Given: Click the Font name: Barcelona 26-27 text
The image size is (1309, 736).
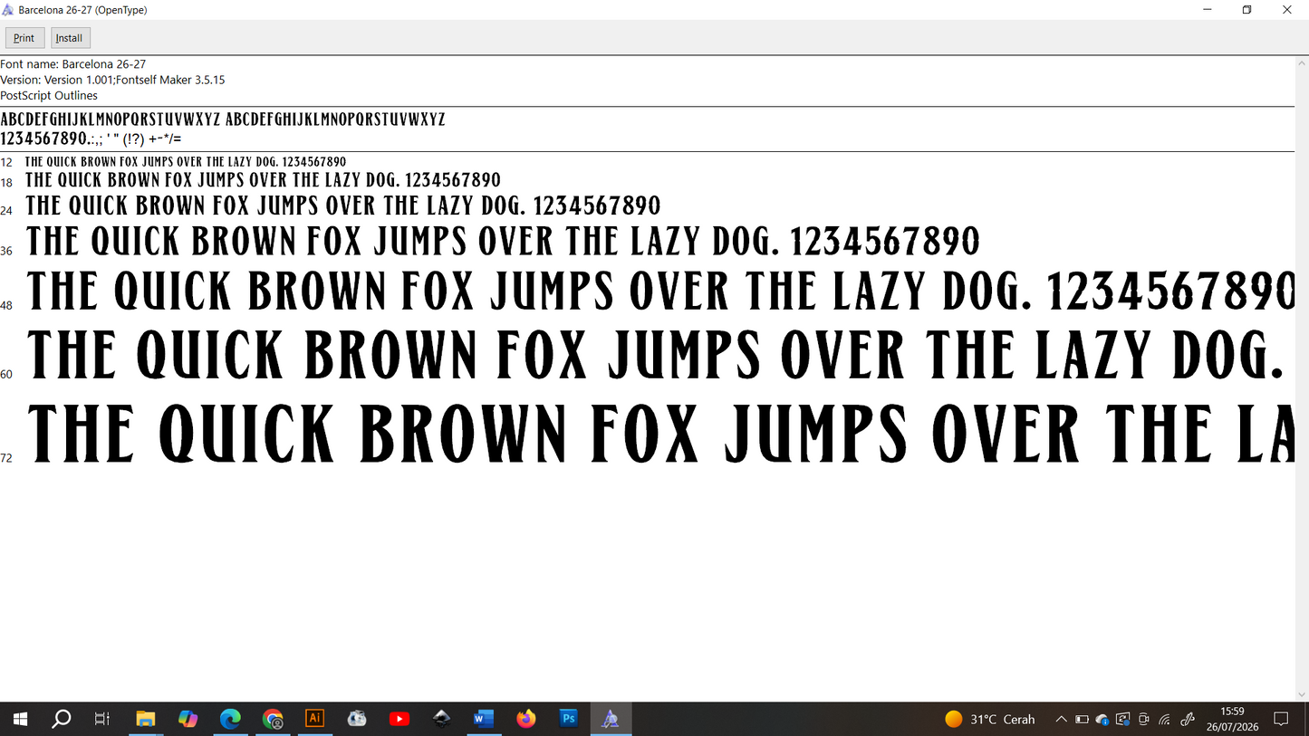Looking at the screenshot, I should (73, 64).
